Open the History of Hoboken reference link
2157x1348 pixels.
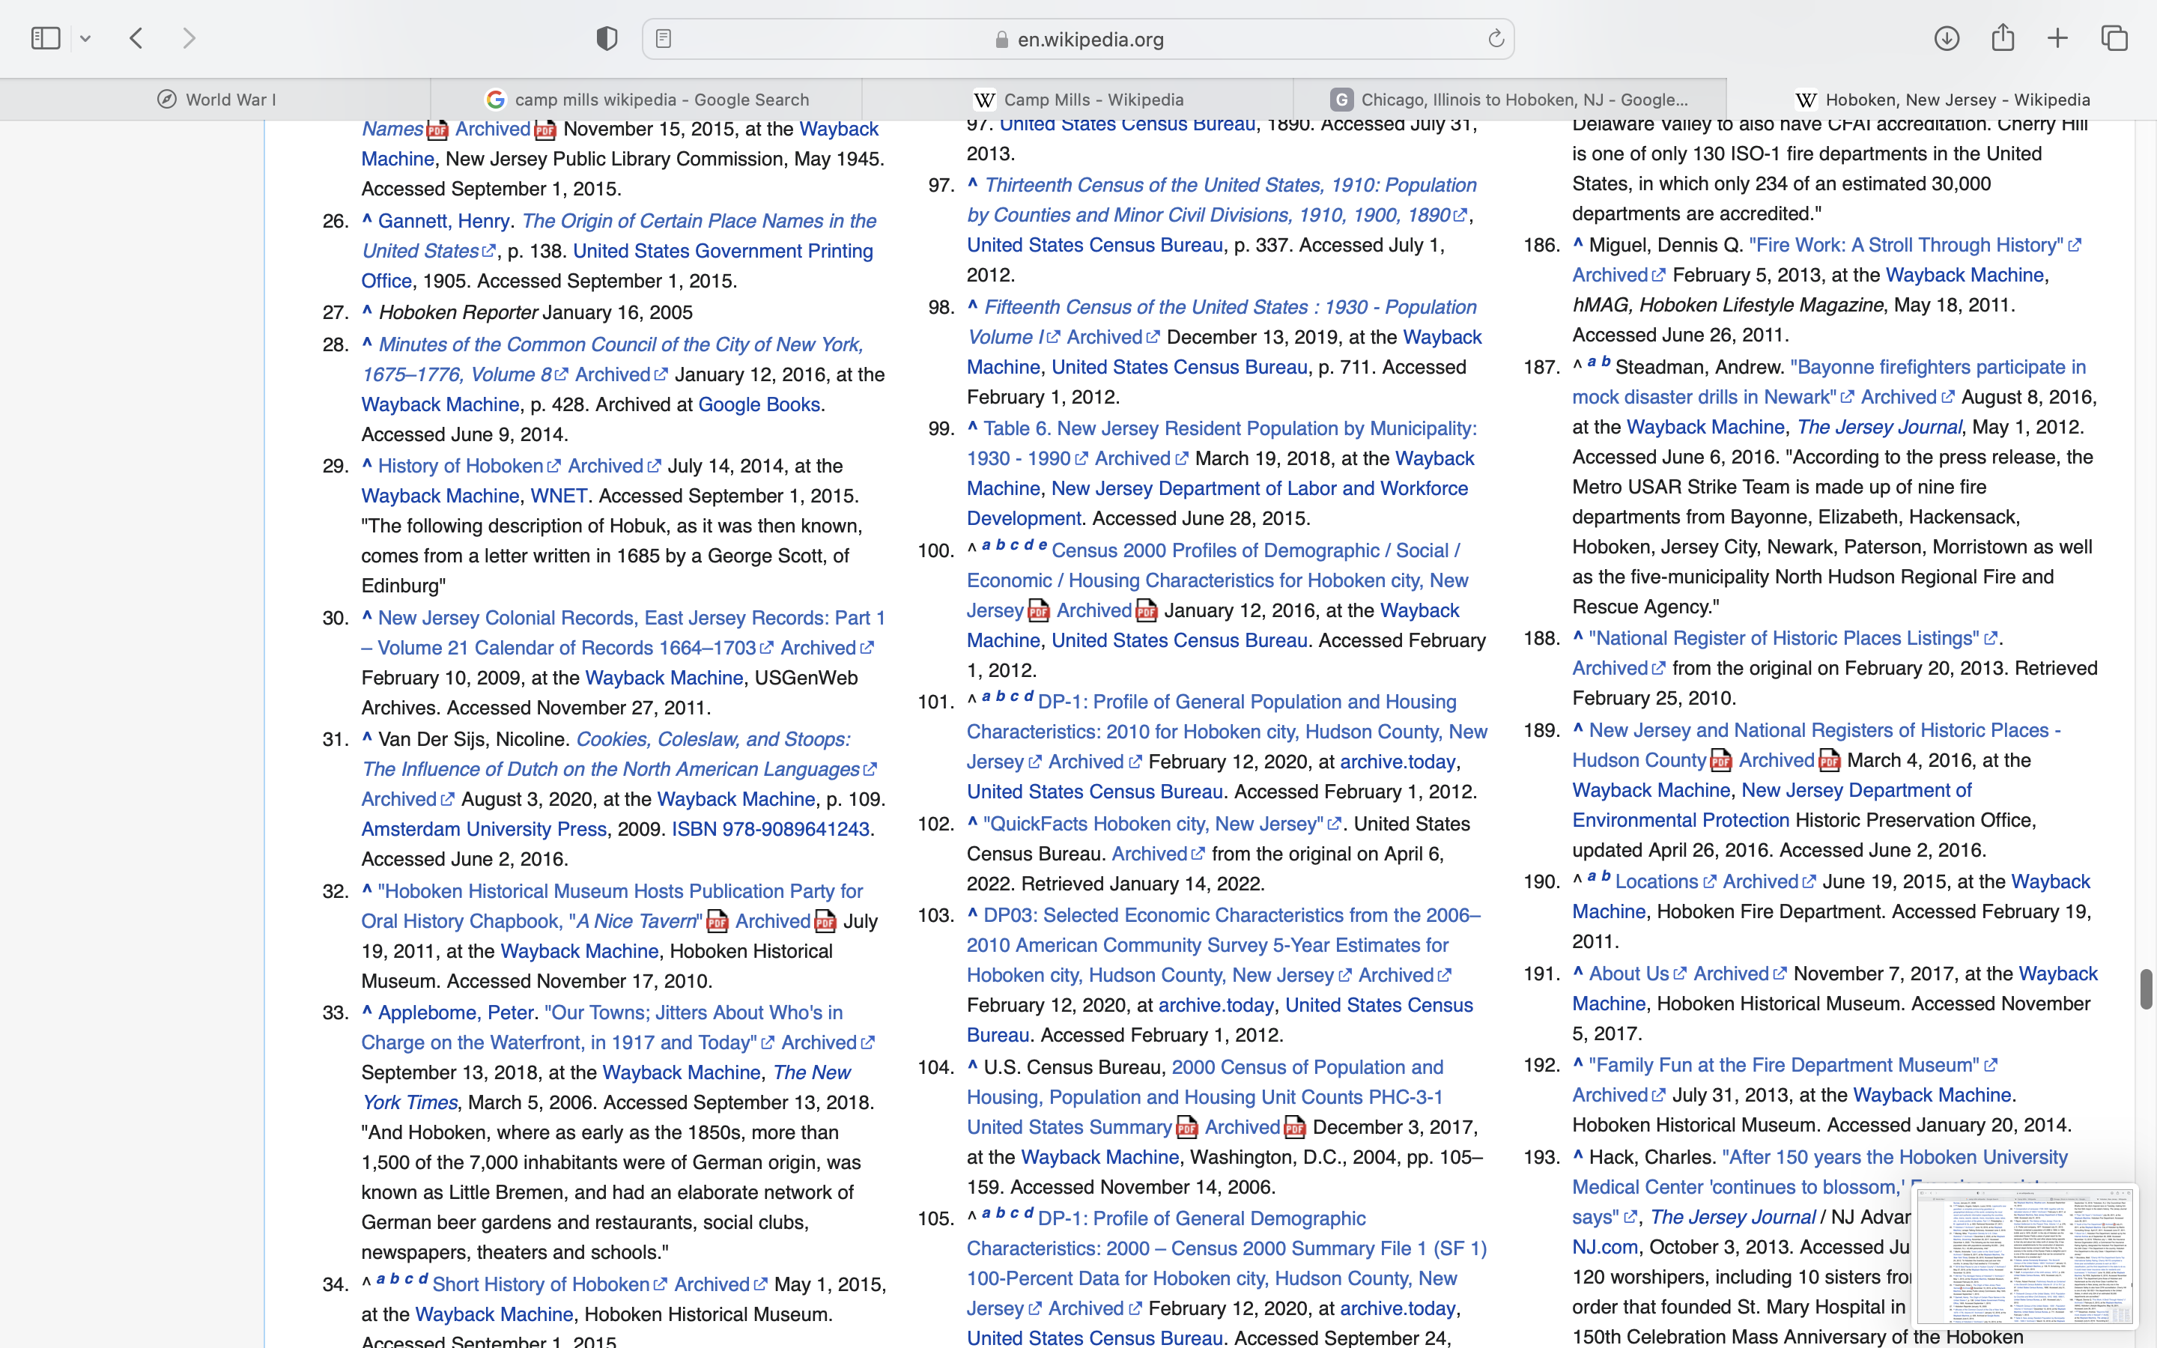460,467
